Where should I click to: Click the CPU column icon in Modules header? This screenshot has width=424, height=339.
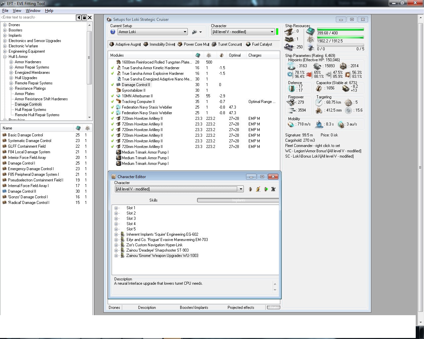pyautogui.click(x=198, y=55)
